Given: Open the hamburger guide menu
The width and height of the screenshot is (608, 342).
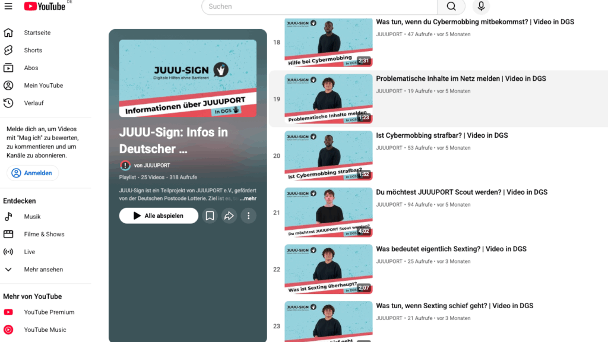Looking at the screenshot, I should coord(8,6).
